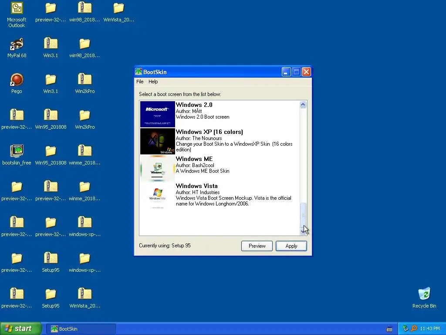446x335 pixels.
Task: Click the 'Windows Vista' title text
Action: 196,186
